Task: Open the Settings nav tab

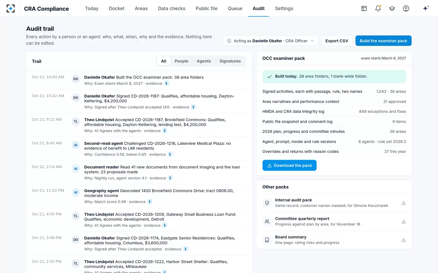Action: click(x=284, y=8)
